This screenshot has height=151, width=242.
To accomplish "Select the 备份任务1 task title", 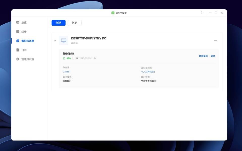I will pos(68,54).
